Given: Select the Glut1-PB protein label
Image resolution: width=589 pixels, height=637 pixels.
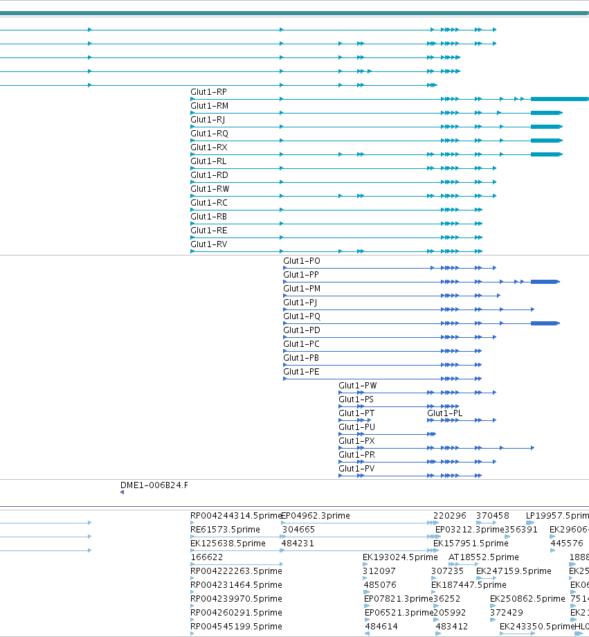Looking at the screenshot, I should pos(301,357).
